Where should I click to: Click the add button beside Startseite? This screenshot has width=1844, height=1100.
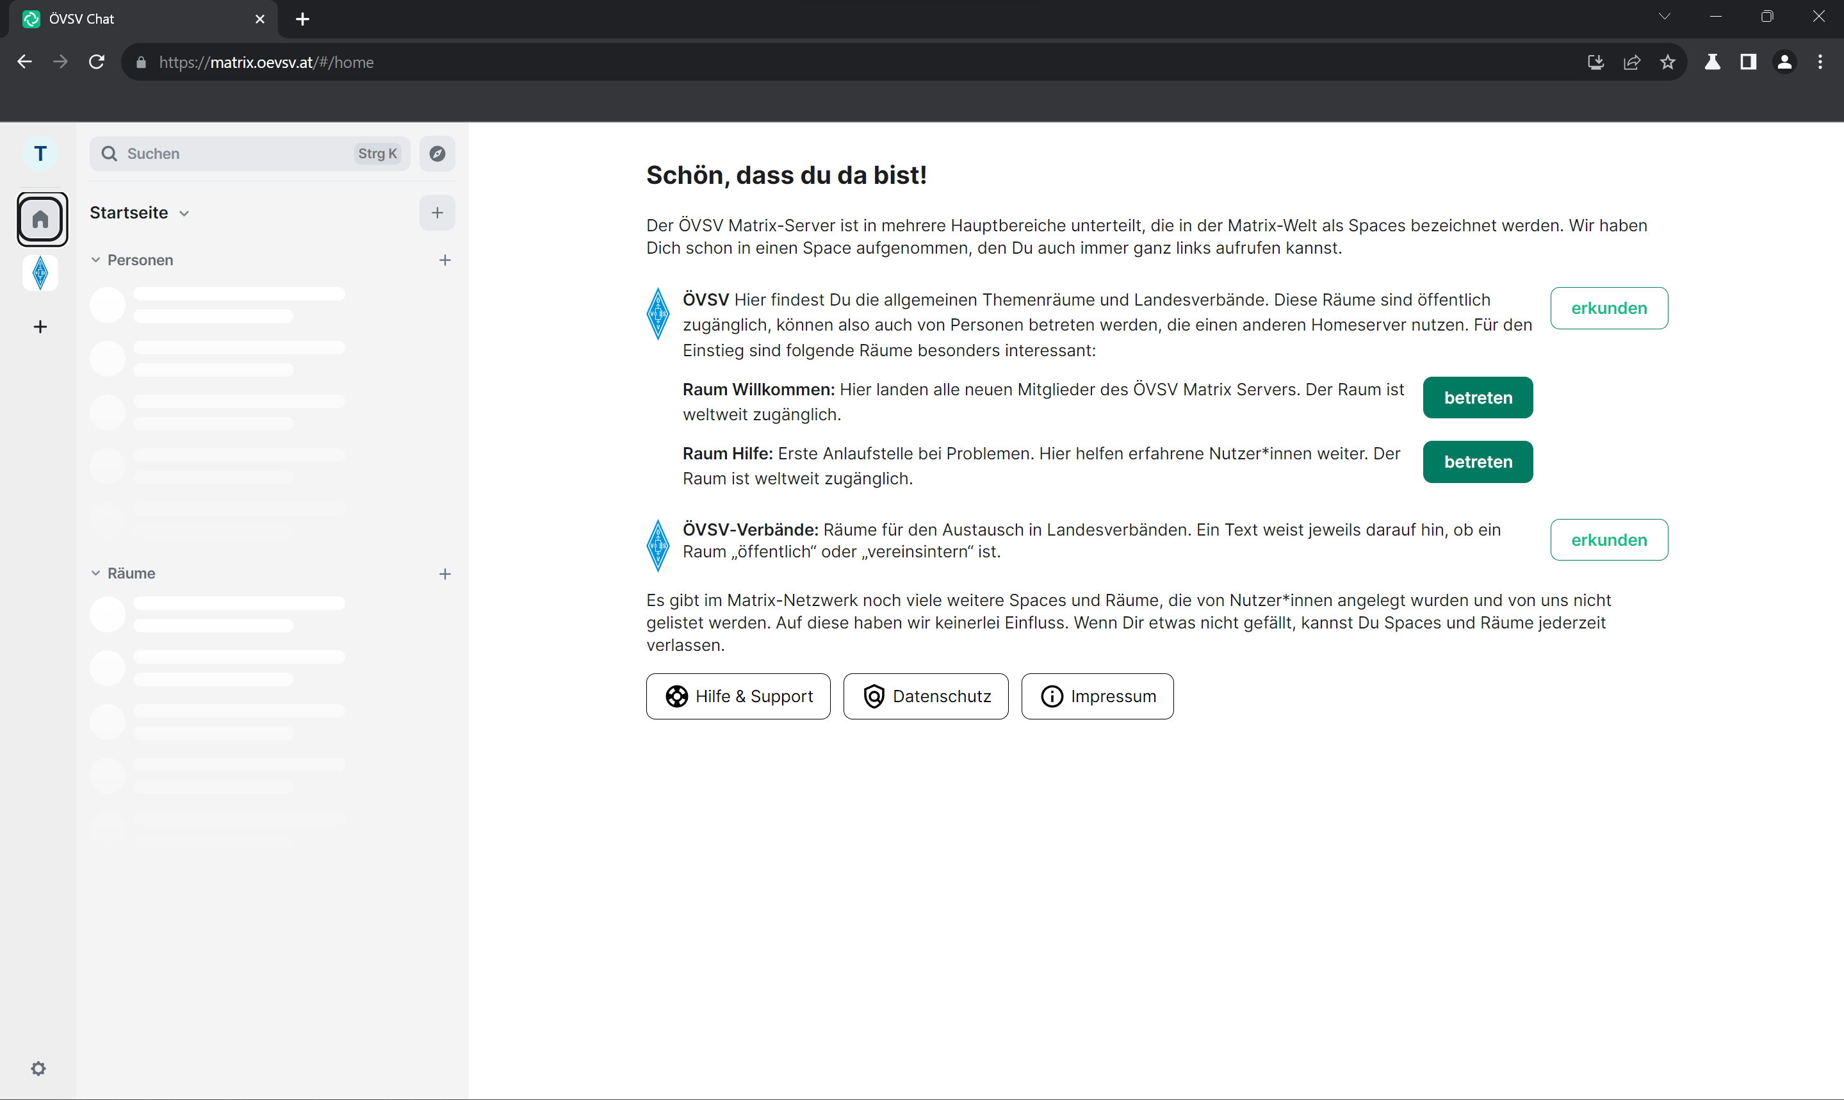coord(437,213)
